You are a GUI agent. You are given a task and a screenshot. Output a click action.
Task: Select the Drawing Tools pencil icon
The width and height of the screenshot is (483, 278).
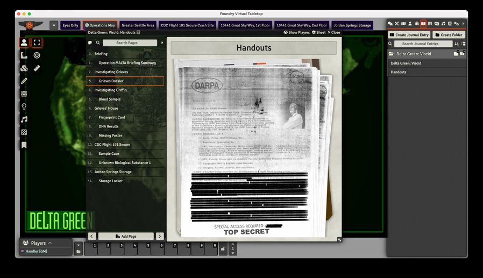24,81
